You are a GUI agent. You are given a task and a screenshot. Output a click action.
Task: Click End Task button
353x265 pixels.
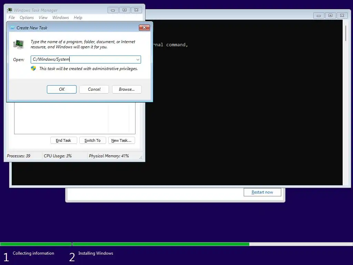(x=63, y=140)
